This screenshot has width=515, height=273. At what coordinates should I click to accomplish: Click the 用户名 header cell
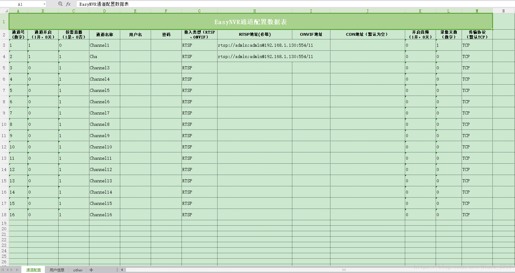(x=135, y=35)
